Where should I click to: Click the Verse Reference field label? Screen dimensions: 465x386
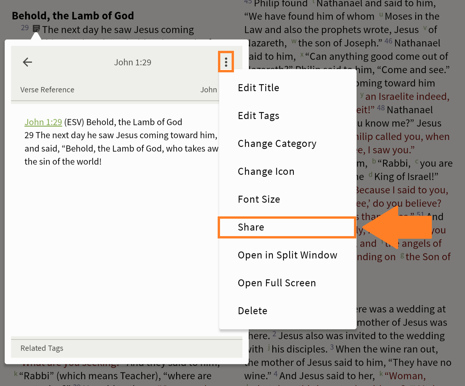47,90
